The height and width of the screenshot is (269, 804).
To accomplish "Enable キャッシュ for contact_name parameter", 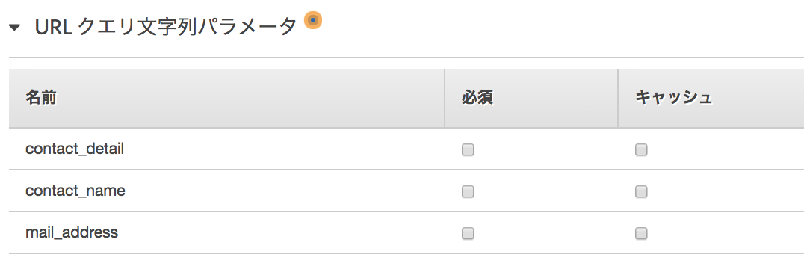I will [x=641, y=191].
